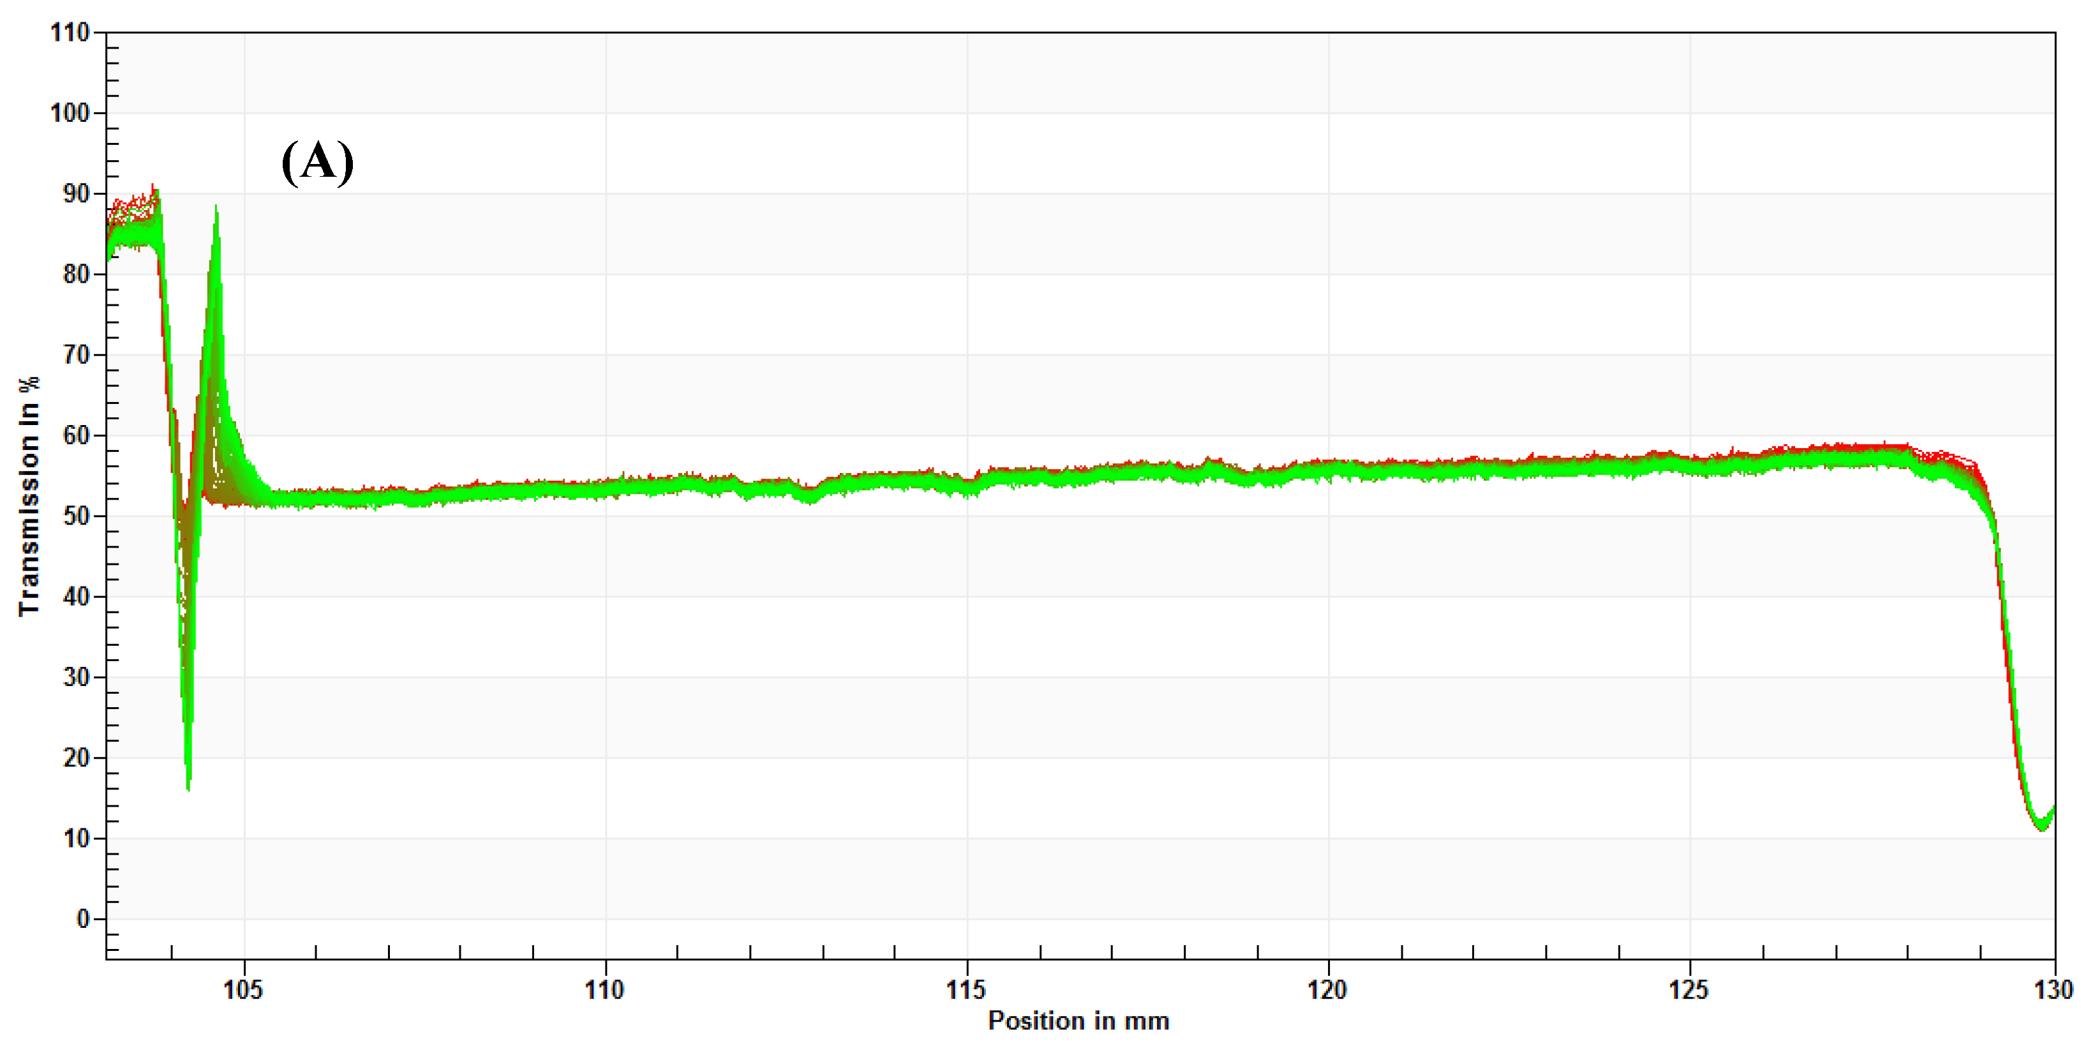
Task: Click the 105 x-axis tick label
Action: (243, 989)
